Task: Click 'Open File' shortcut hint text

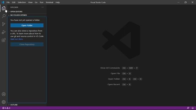Action: (115, 73)
